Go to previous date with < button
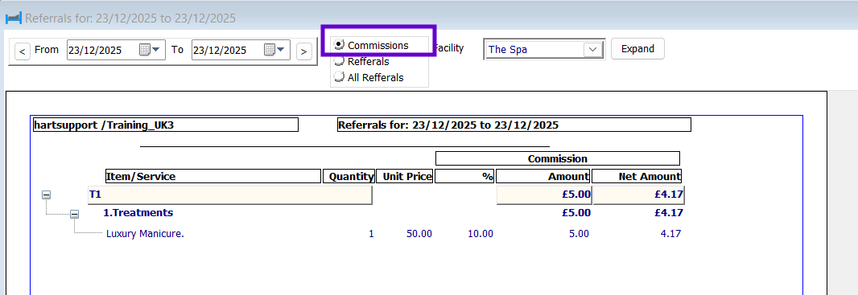The width and height of the screenshot is (858, 295). [22, 51]
